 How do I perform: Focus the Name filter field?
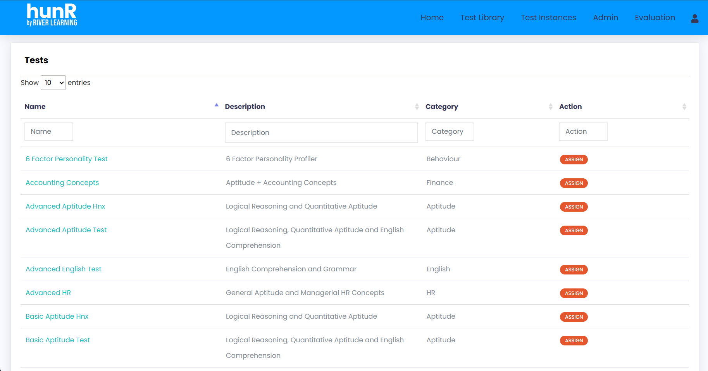[48, 131]
